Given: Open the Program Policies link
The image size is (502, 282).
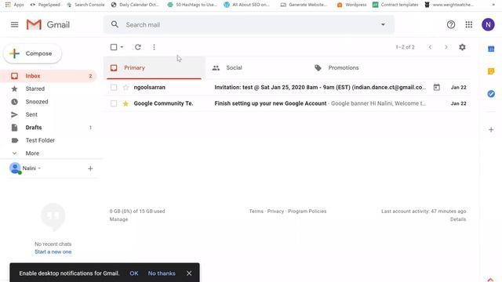Looking at the screenshot, I should click(x=307, y=211).
